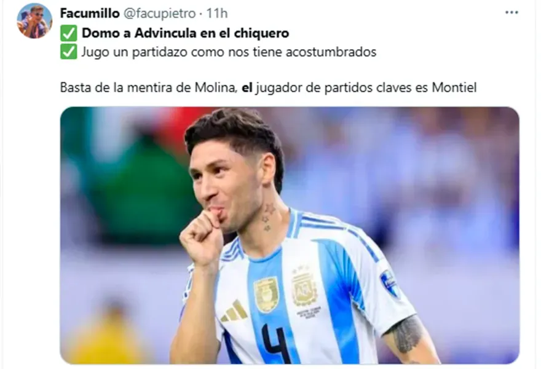
Task: Click Facumillo's round profile avatar
Action: 34,21
